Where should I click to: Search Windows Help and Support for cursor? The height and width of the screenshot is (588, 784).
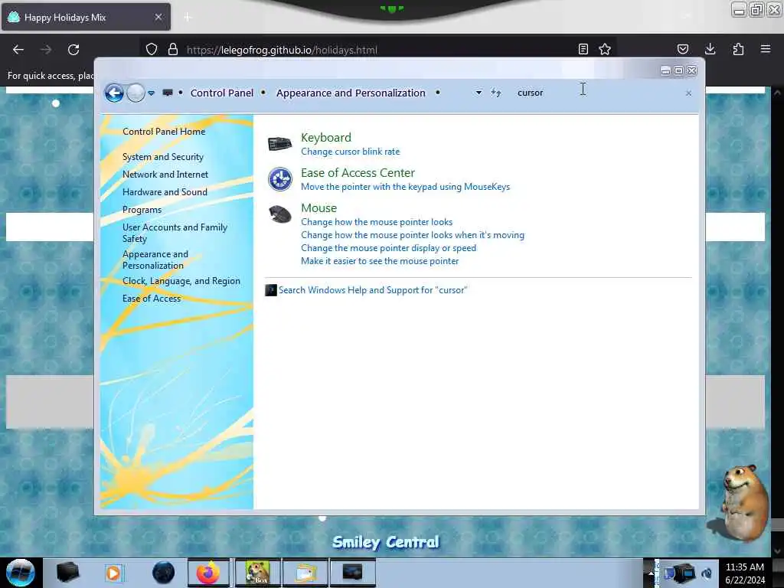tap(373, 290)
